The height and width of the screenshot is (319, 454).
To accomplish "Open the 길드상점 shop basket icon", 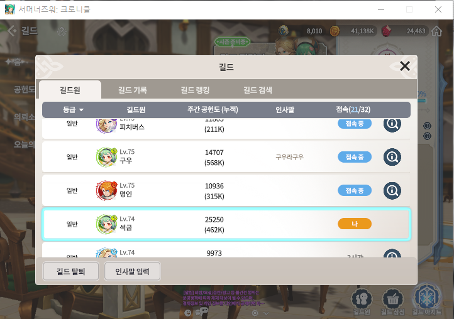I will (392, 300).
